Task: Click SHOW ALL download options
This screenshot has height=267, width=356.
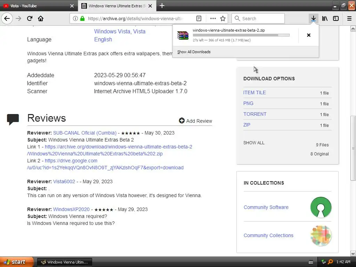Action: click(254, 143)
